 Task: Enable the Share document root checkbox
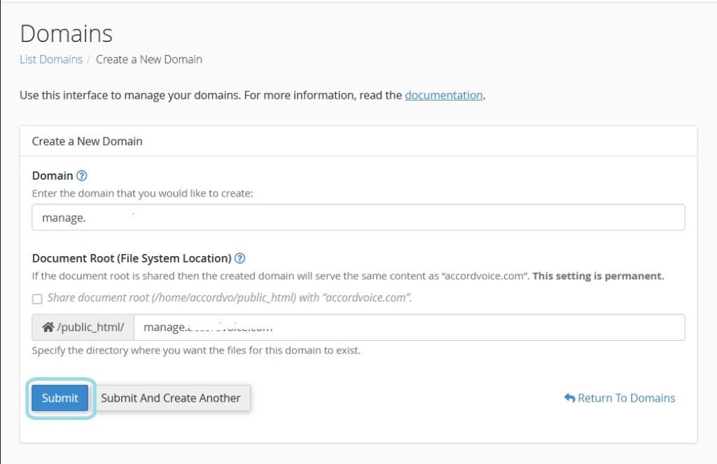[37, 299]
